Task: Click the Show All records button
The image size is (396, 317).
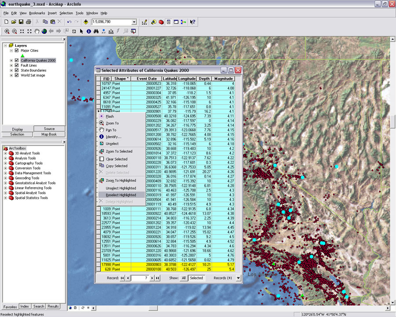Action: 183,278
